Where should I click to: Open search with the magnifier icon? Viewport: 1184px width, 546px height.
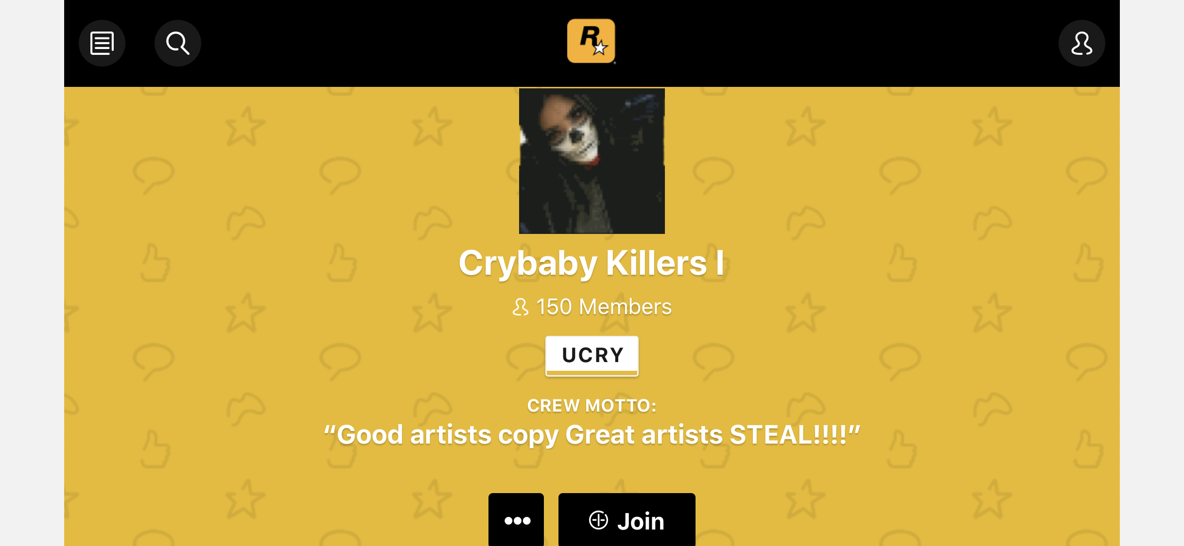tap(178, 43)
